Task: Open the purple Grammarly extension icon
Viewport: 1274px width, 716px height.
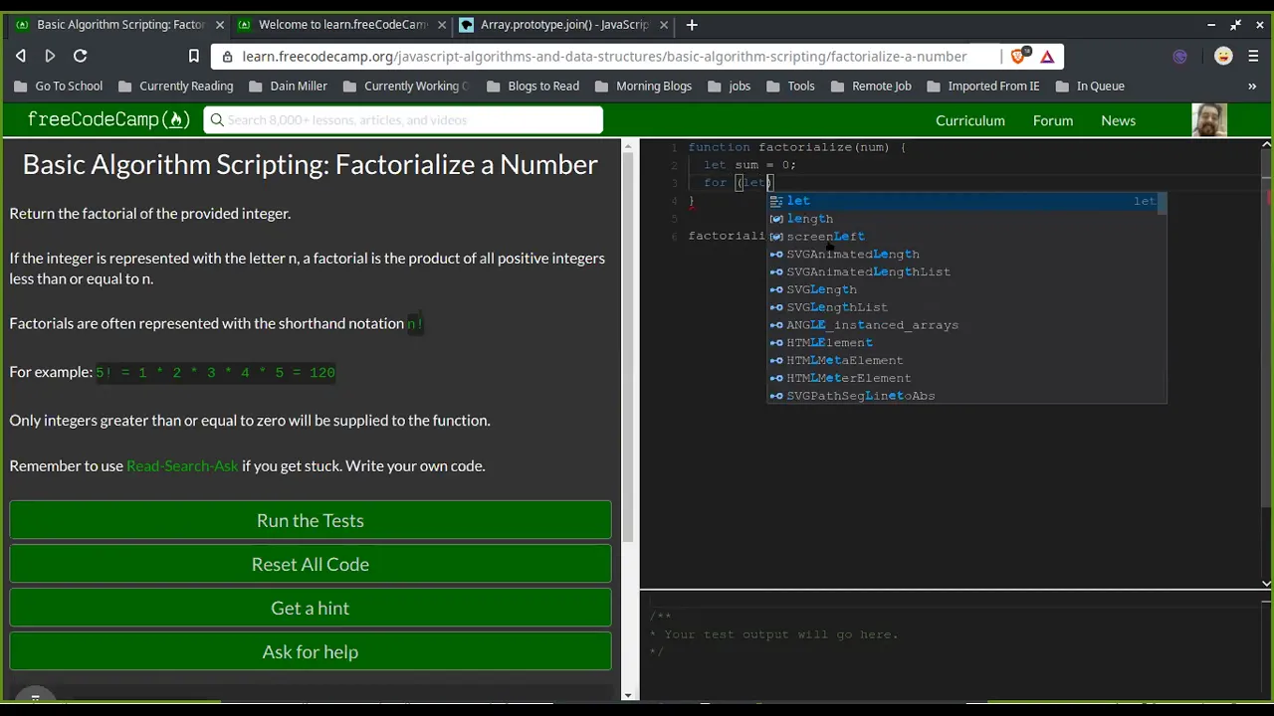Action: coord(1179,57)
